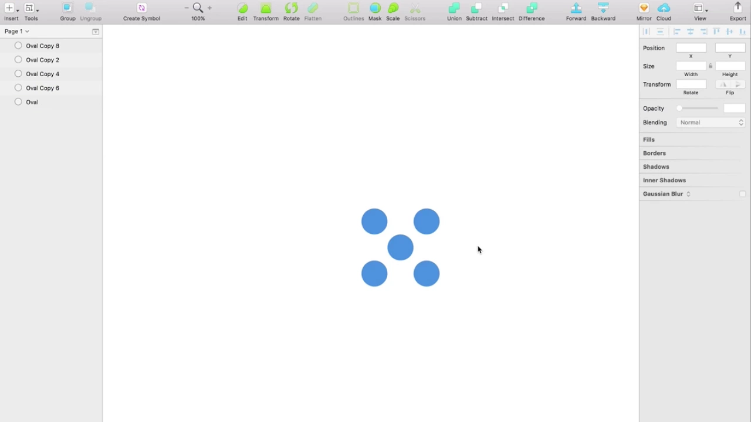The height and width of the screenshot is (422, 751).
Task: Click the Borders section header
Action: (654, 153)
